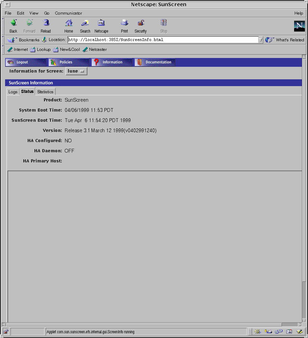Click the System Boot Time value 04/06/1999 11:53 PDT

(89, 110)
